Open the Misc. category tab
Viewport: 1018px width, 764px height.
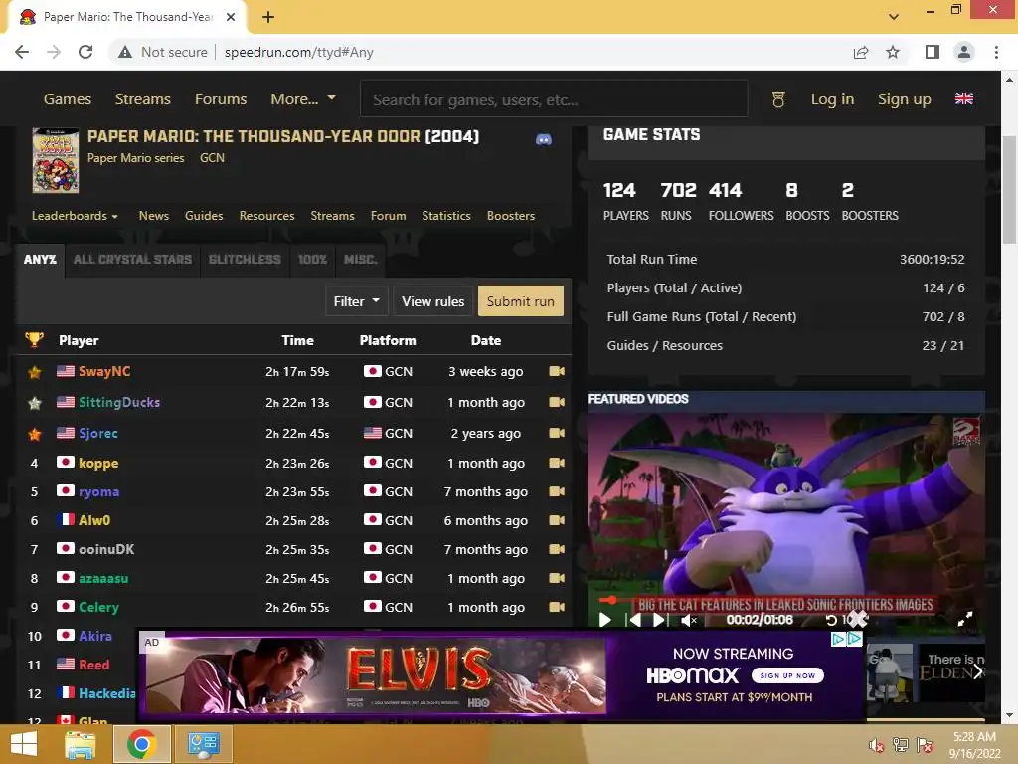click(360, 260)
